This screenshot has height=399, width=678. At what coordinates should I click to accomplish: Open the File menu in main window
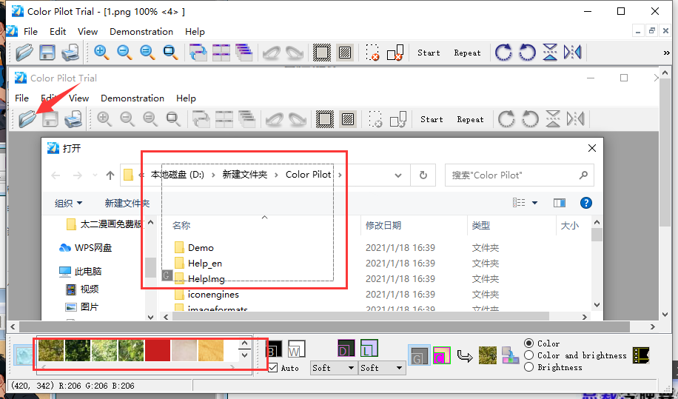coord(30,32)
